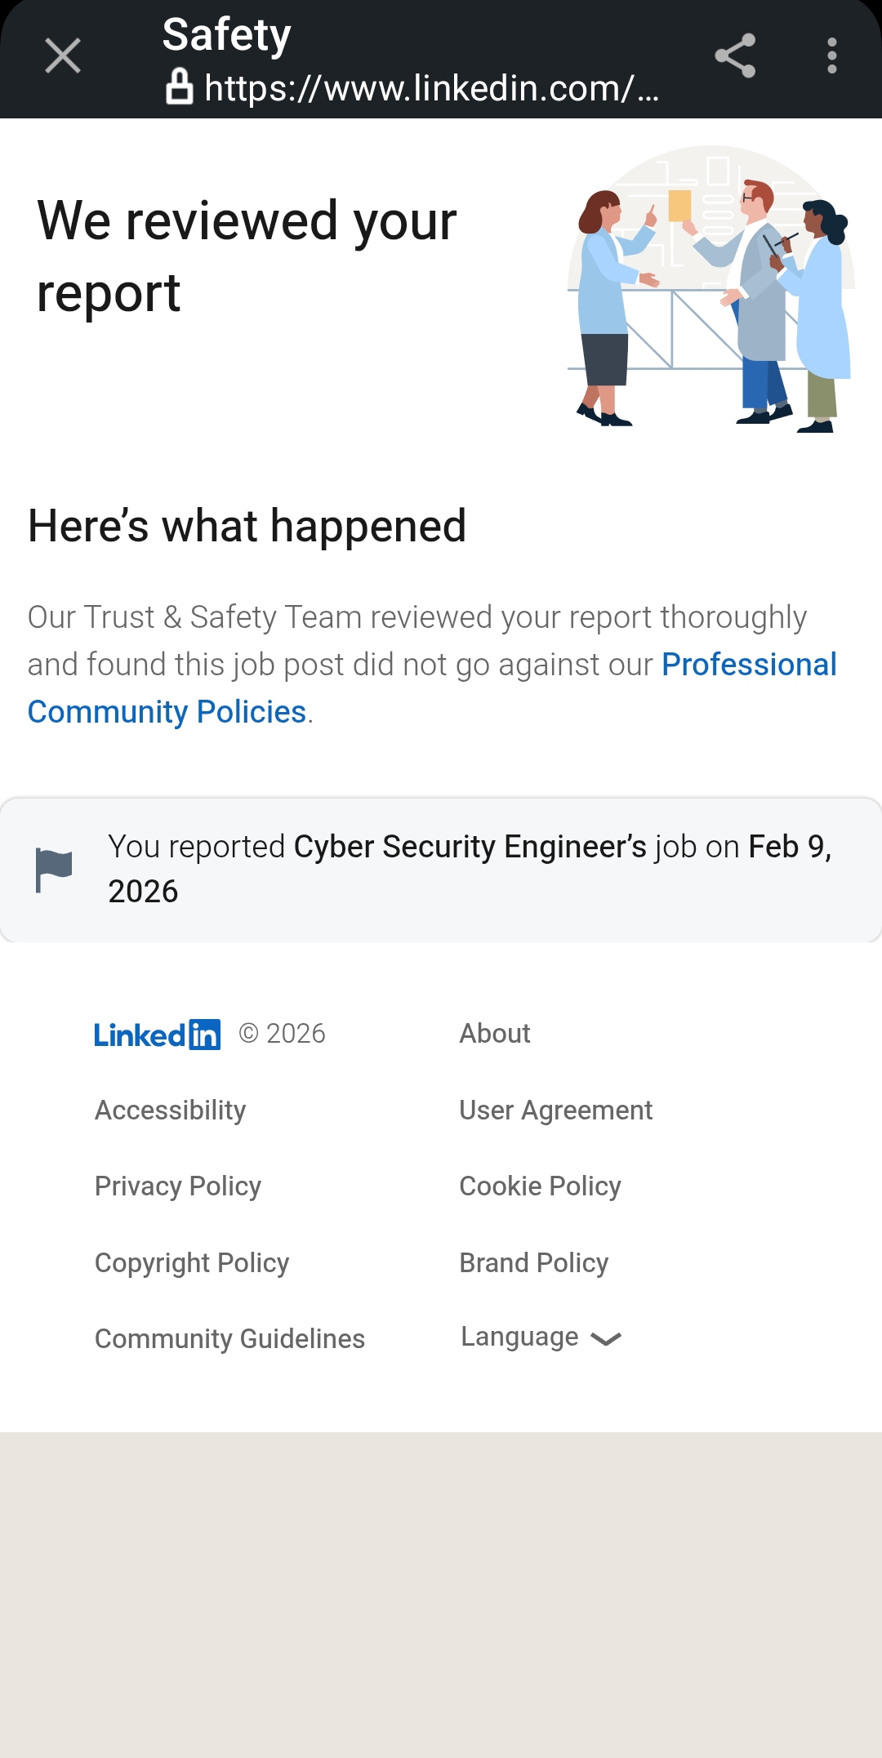Tap the flag icon in report card

click(54, 870)
